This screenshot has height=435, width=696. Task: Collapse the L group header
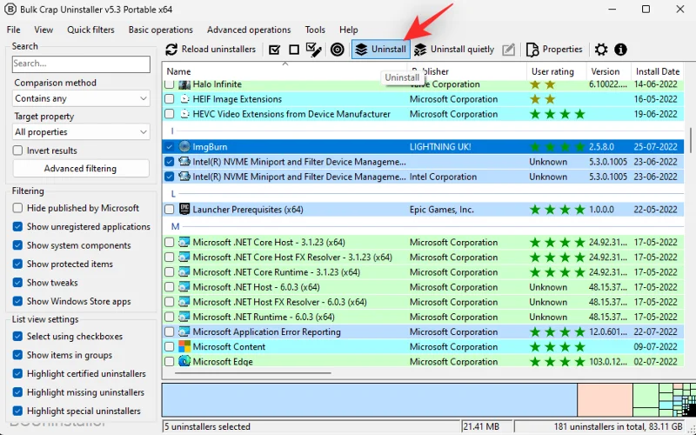(x=173, y=193)
